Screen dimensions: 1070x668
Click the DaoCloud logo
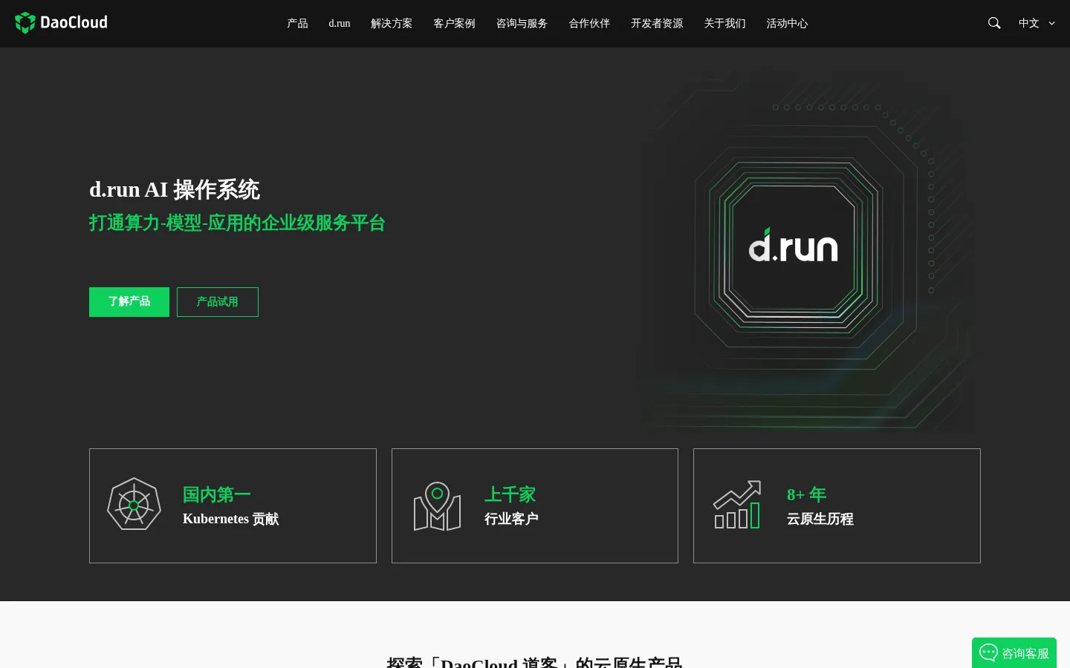61,23
